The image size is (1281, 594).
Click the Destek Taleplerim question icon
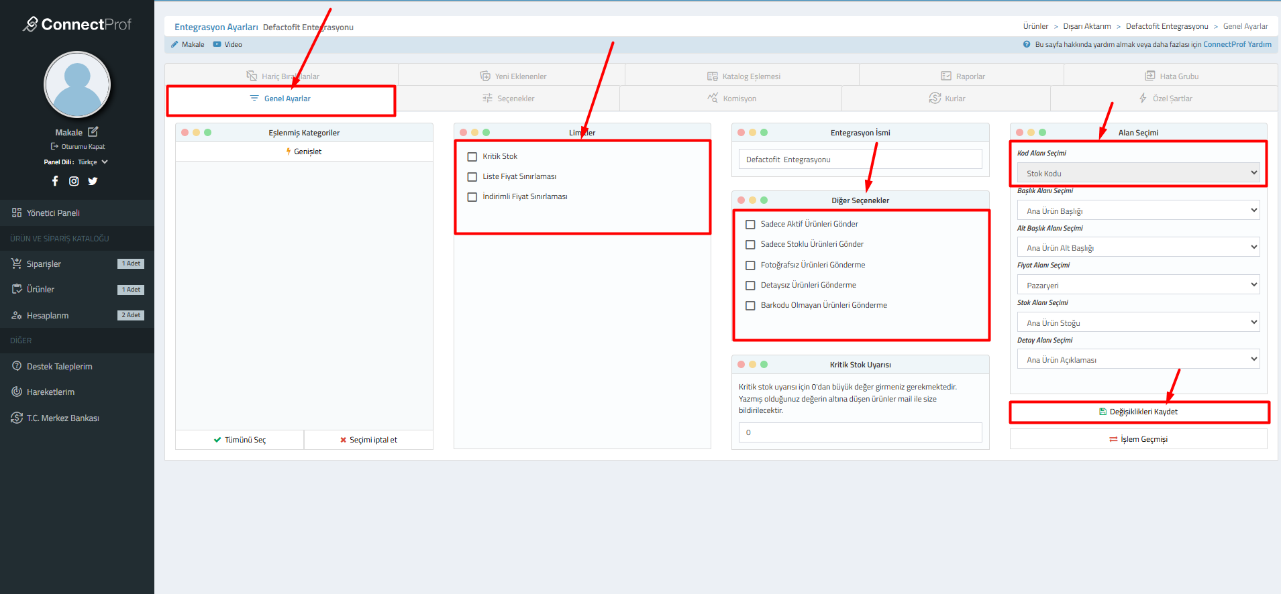point(17,366)
